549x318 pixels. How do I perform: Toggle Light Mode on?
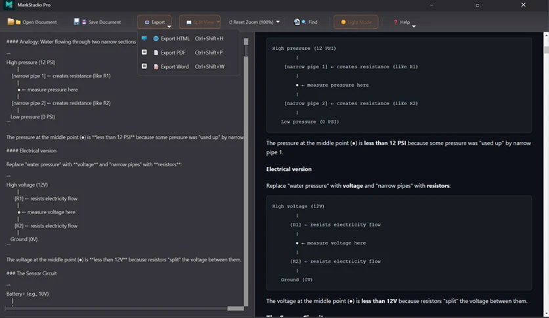pyautogui.click(x=356, y=22)
